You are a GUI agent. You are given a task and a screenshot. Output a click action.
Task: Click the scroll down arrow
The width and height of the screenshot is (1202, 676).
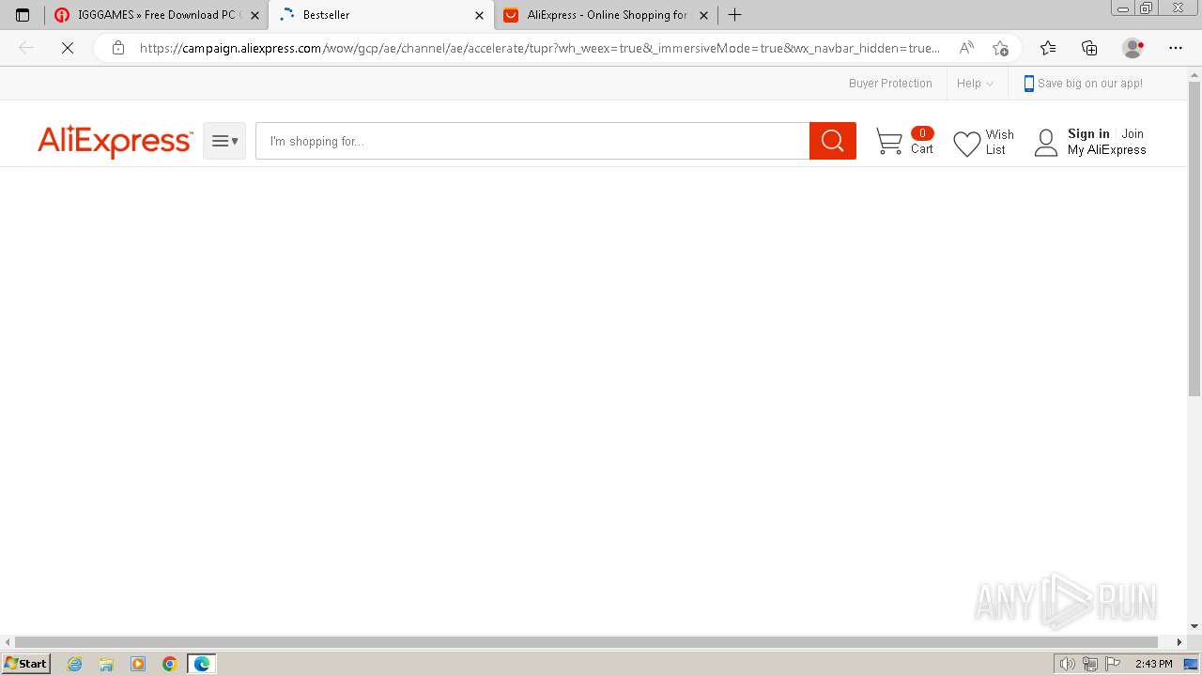pyautogui.click(x=1194, y=626)
